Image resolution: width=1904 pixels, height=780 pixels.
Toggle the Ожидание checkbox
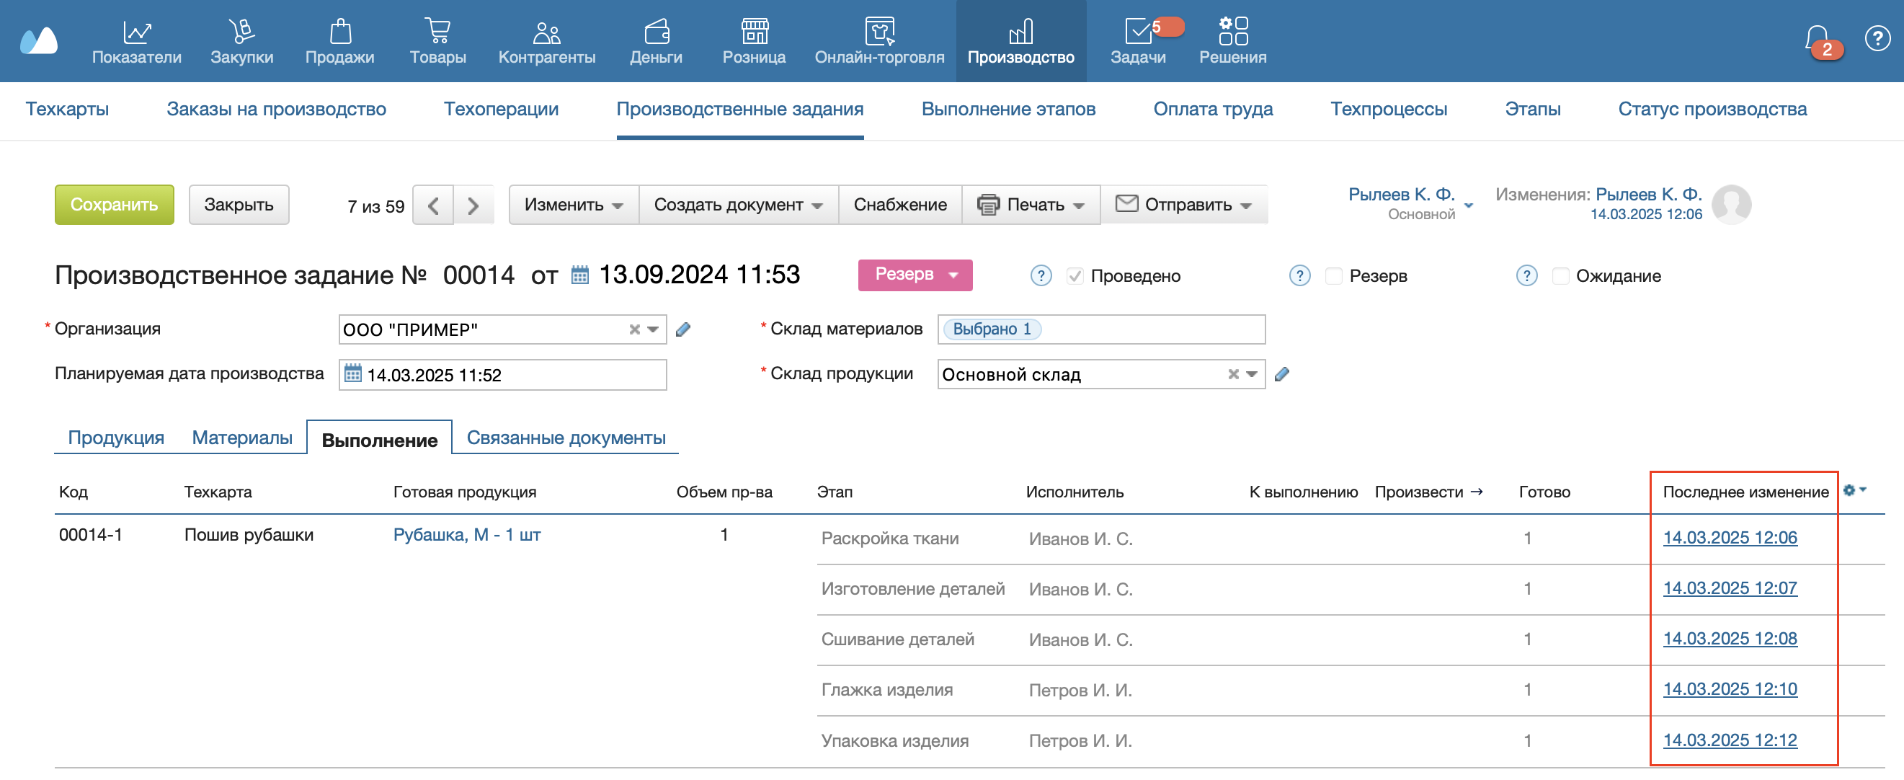(x=1560, y=276)
